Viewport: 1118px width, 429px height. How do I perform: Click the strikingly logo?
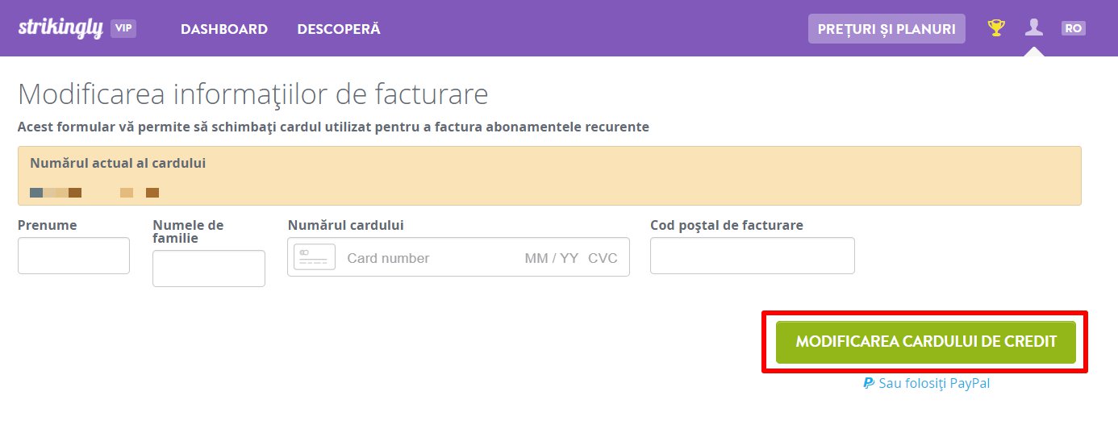click(61, 28)
